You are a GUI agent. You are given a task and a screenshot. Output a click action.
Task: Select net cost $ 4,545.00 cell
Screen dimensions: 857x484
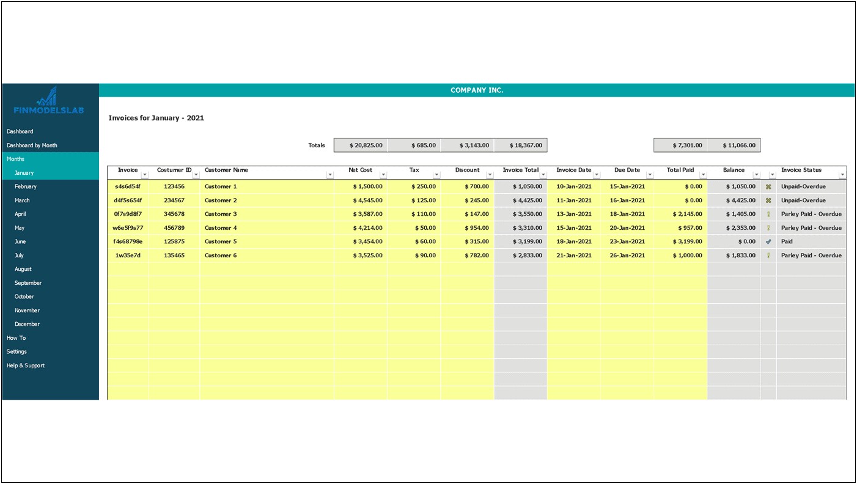pos(361,200)
